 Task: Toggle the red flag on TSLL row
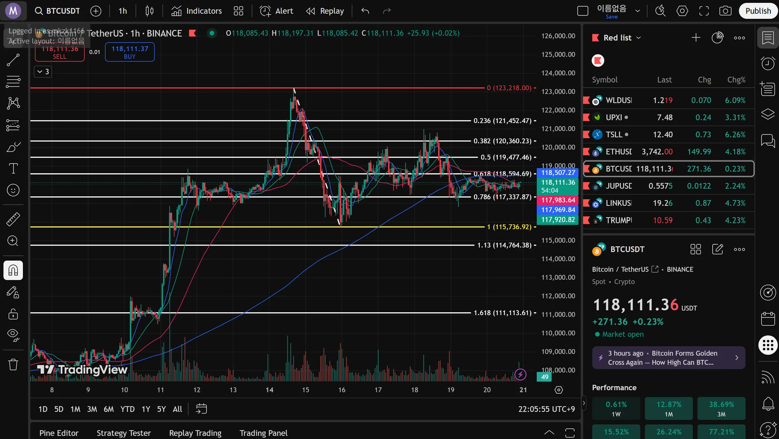[x=587, y=135]
